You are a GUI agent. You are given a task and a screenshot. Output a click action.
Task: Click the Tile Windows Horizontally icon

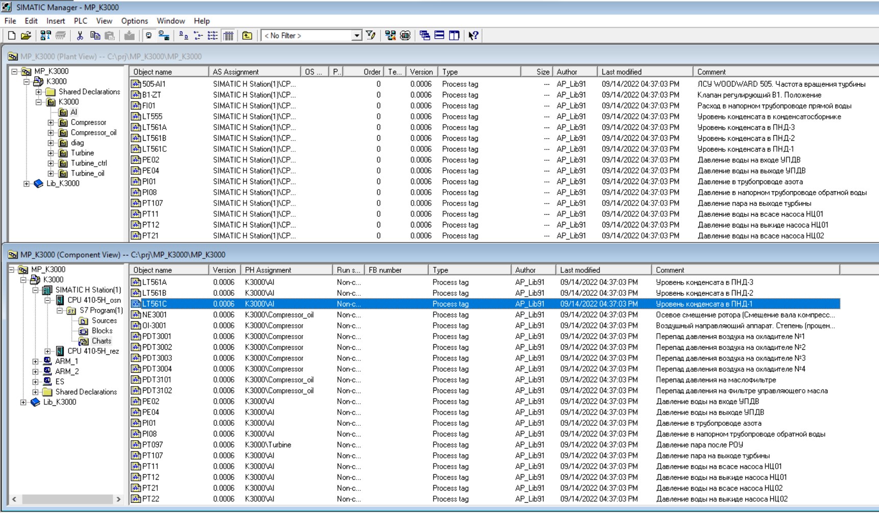coord(439,35)
